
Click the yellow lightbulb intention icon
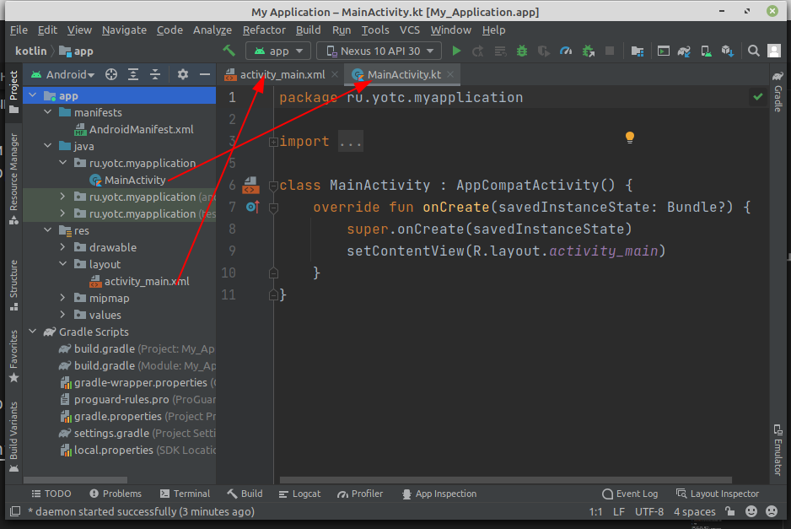click(629, 138)
